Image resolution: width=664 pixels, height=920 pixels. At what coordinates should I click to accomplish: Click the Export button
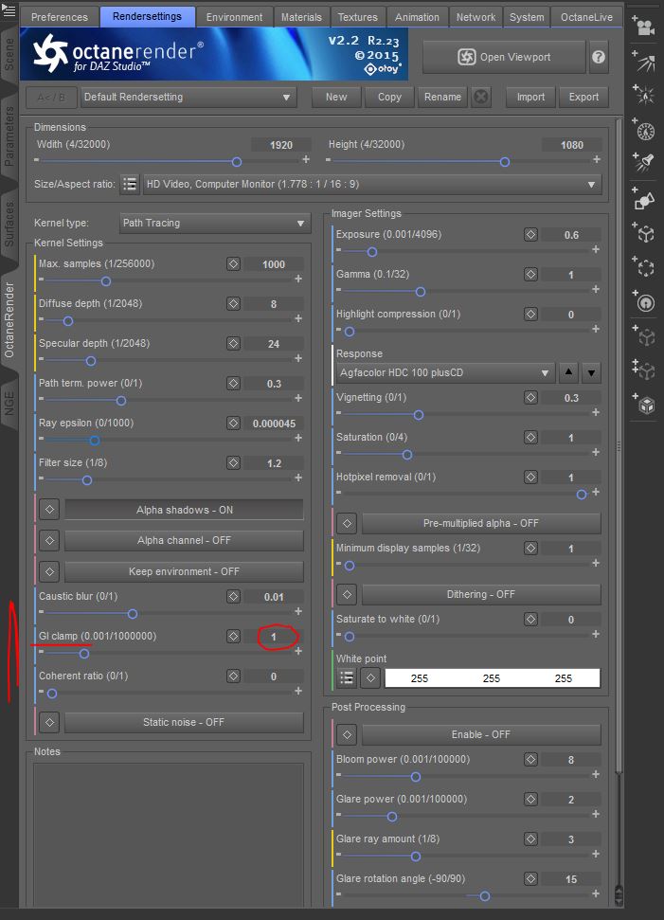[x=583, y=97]
